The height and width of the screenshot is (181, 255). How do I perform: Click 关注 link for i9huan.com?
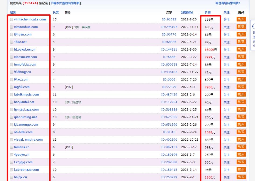tap(226, 35)
